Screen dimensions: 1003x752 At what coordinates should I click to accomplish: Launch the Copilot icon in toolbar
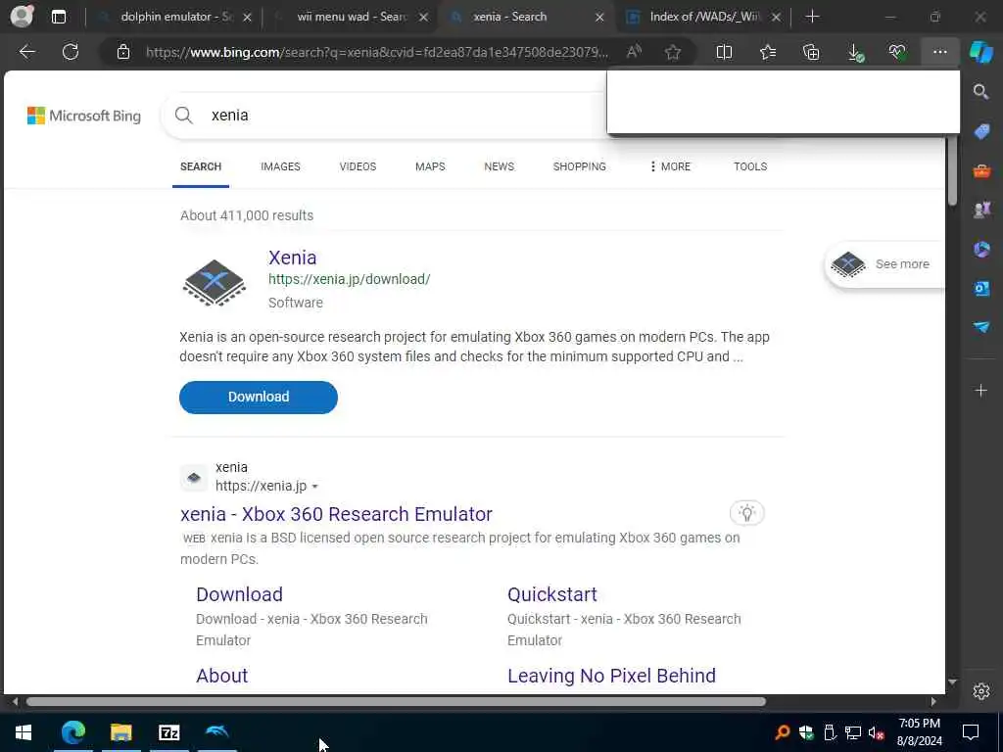point(981,52)
